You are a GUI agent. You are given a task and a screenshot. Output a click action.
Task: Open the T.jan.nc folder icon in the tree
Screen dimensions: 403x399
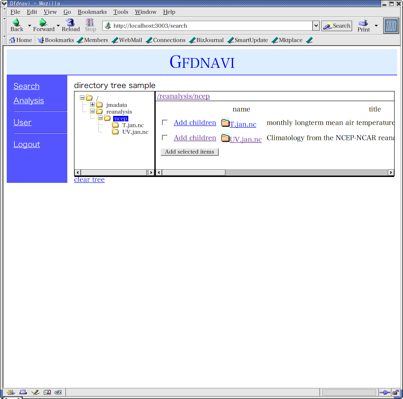115,125
